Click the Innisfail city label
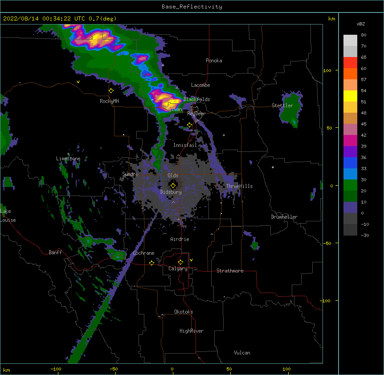This screenshot has height=375, width=384. 185,145
